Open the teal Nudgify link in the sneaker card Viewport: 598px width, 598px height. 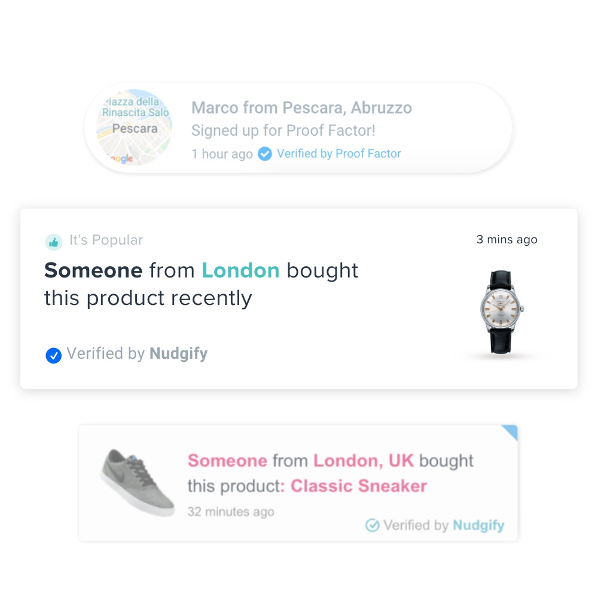(478, 525)
